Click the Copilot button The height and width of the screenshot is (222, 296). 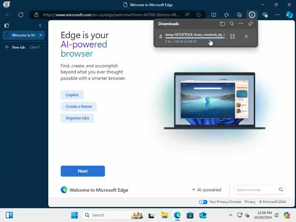point(72,95)
